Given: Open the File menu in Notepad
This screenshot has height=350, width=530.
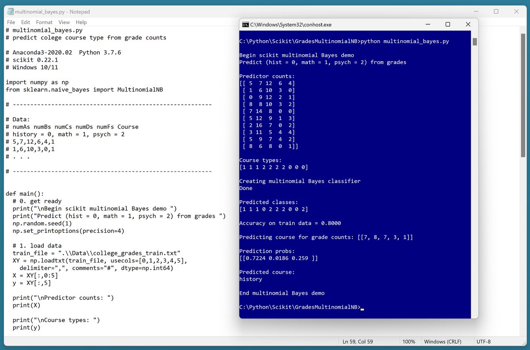Looking at the screenshot, I should pyautogui.click(x=11, y=22).
